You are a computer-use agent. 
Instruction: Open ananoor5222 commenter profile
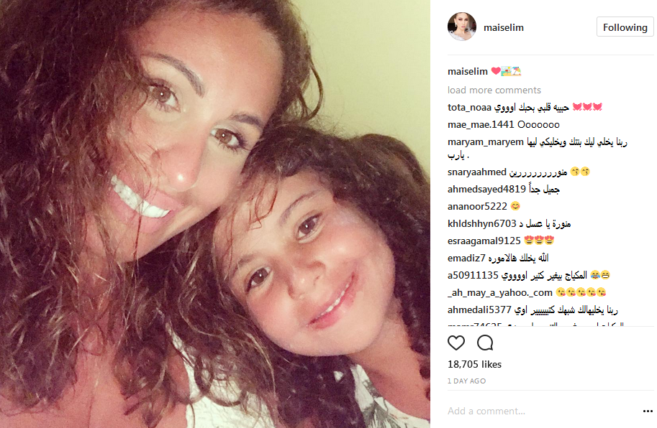click(x=477, y=207)
